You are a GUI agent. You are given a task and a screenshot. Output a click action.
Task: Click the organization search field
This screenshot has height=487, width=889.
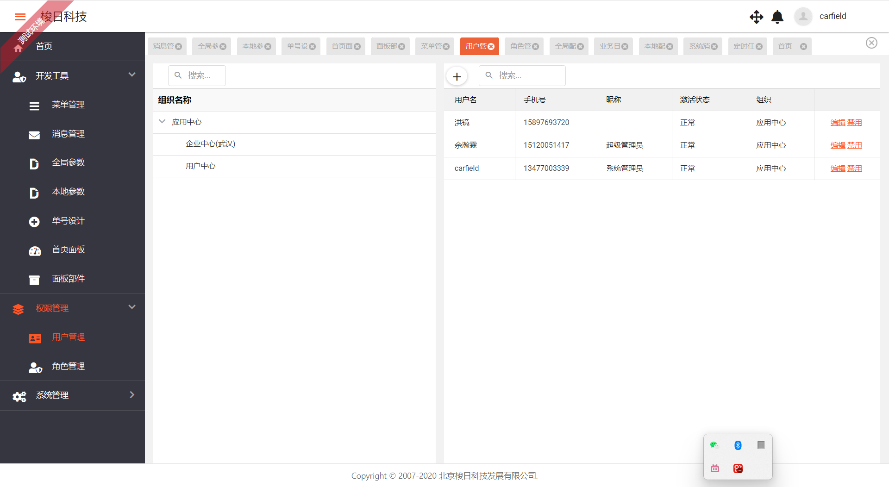pos(197,75)
